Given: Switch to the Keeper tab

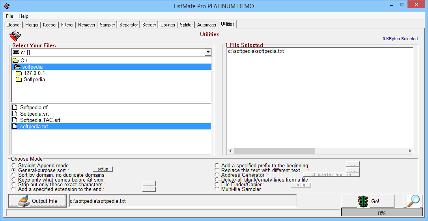Looking at the screenshot, I should (50, 25).
